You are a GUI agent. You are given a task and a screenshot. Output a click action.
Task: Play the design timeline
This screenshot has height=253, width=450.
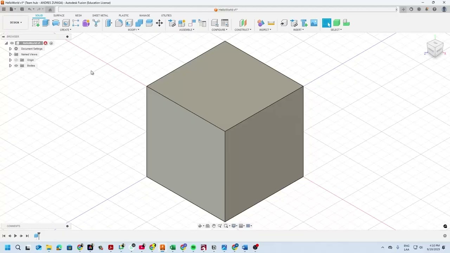[15, 236]
